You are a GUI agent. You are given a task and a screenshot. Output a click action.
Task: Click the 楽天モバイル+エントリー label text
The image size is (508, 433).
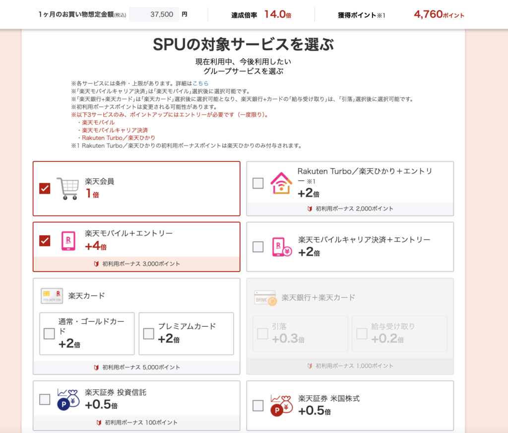point(128,233)
